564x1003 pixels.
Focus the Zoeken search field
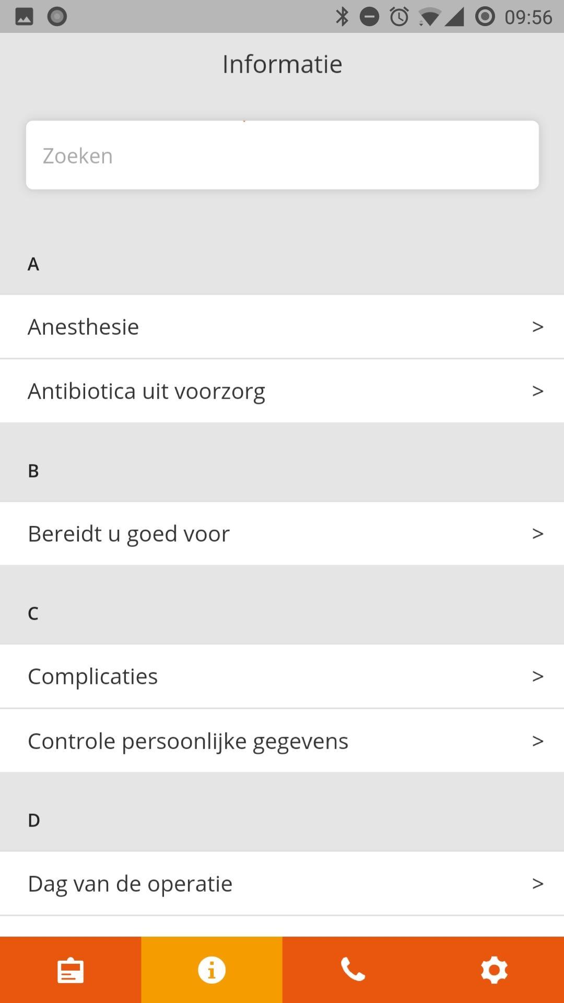(282, 155)
